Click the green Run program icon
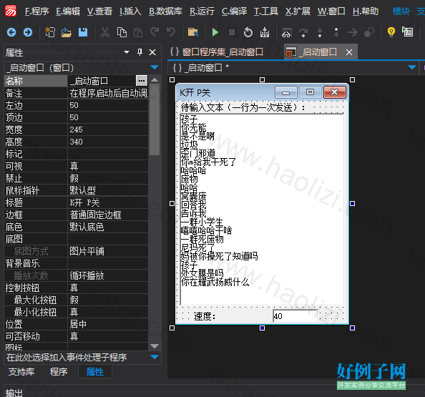The height and width of the screenshot is (397, 425). pyautogui.click(x=215, y=32)
